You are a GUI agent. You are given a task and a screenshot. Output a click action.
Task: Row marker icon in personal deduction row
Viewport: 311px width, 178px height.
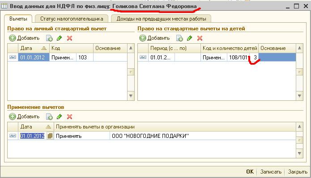(x=13, y=58)
